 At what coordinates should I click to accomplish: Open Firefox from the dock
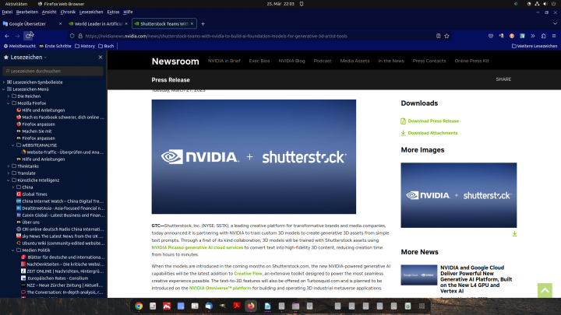coord(251,306)
